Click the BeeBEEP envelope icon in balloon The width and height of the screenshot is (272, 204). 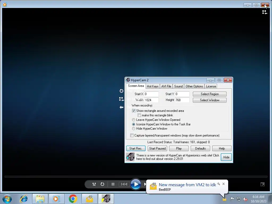pos(153,186)
